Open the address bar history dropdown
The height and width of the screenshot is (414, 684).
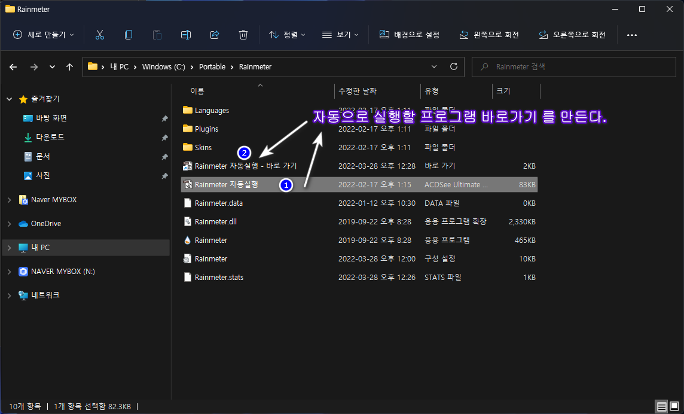pos(434,67)
